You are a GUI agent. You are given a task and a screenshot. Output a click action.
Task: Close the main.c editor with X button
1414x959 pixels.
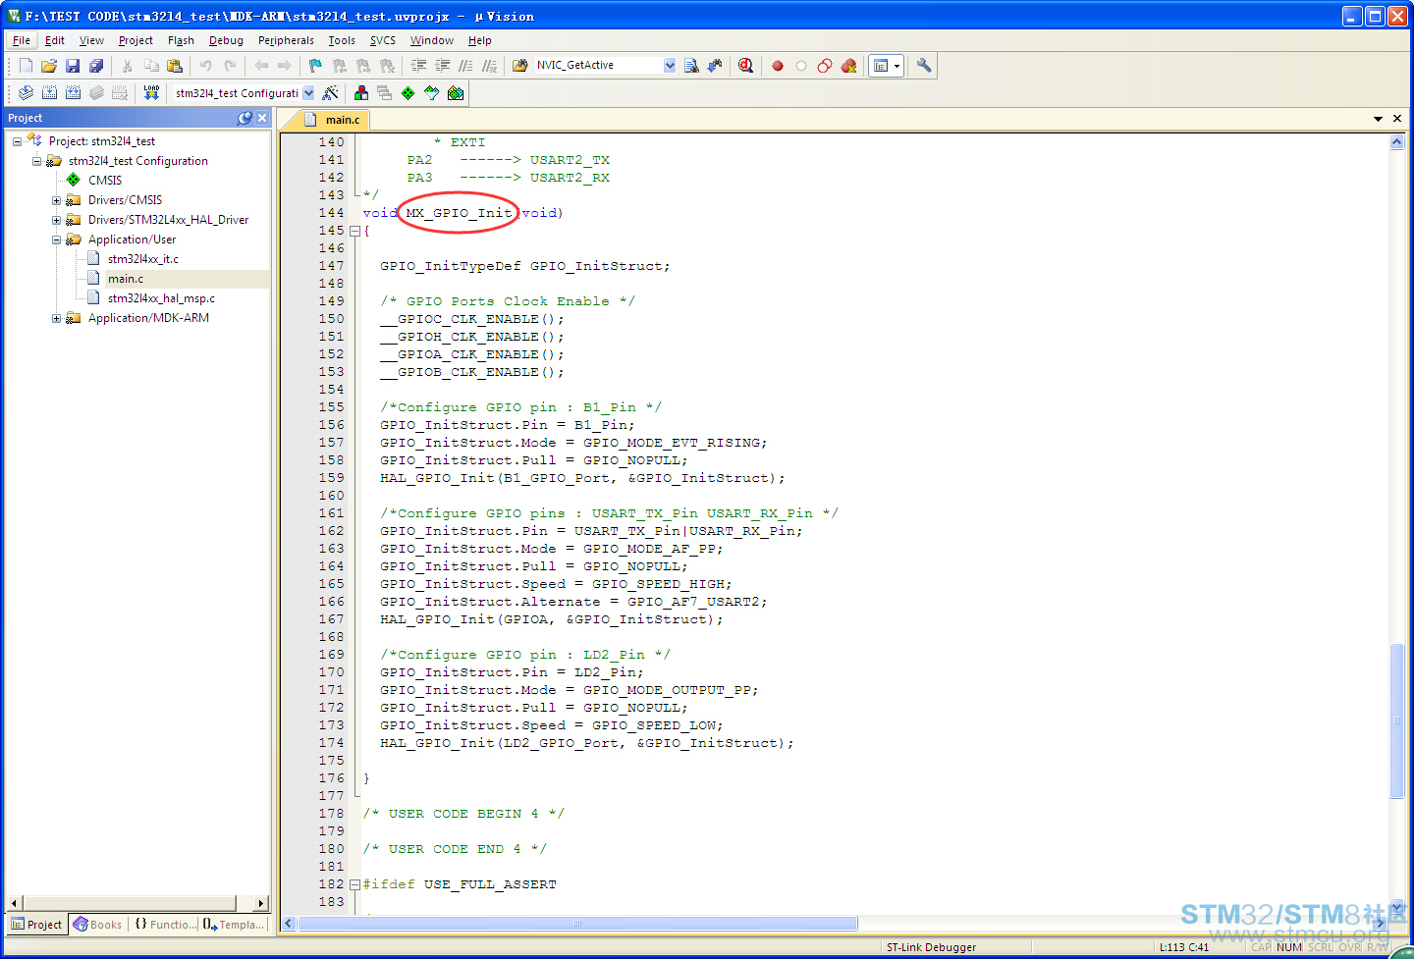(1397, 119)
